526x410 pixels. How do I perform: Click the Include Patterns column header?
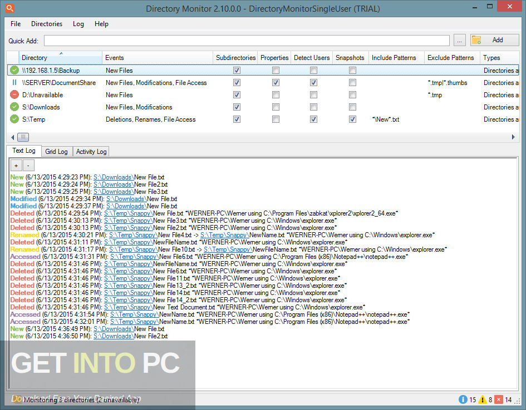click(396, 58)
